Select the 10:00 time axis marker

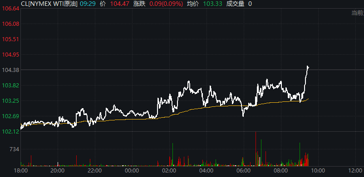click(x=318, y=171)
